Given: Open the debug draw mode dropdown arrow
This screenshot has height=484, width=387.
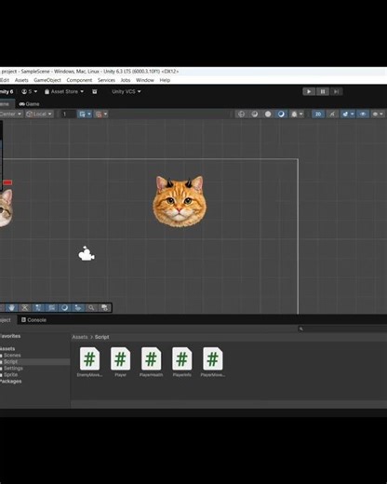Looking at the screenshot, I should (300, 114).
